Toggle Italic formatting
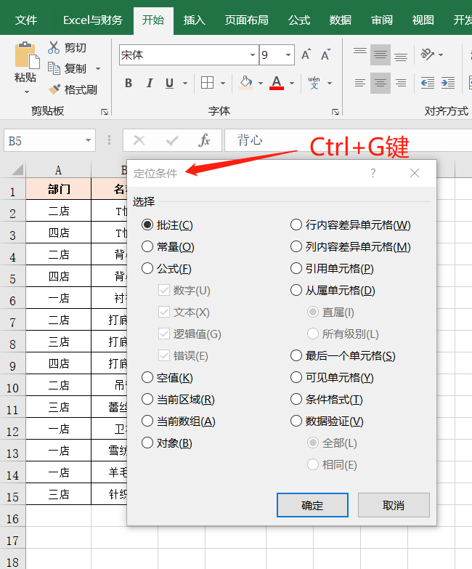472x569 pixels. coord(149,83)
